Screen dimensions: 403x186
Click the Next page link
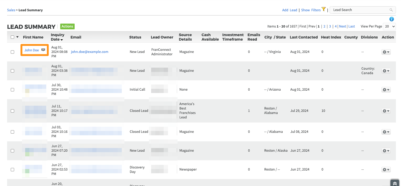point(343,26)
